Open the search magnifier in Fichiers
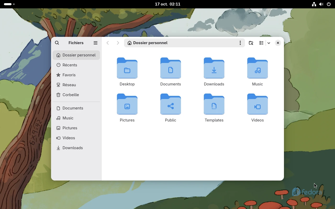 tap(57, 43)
